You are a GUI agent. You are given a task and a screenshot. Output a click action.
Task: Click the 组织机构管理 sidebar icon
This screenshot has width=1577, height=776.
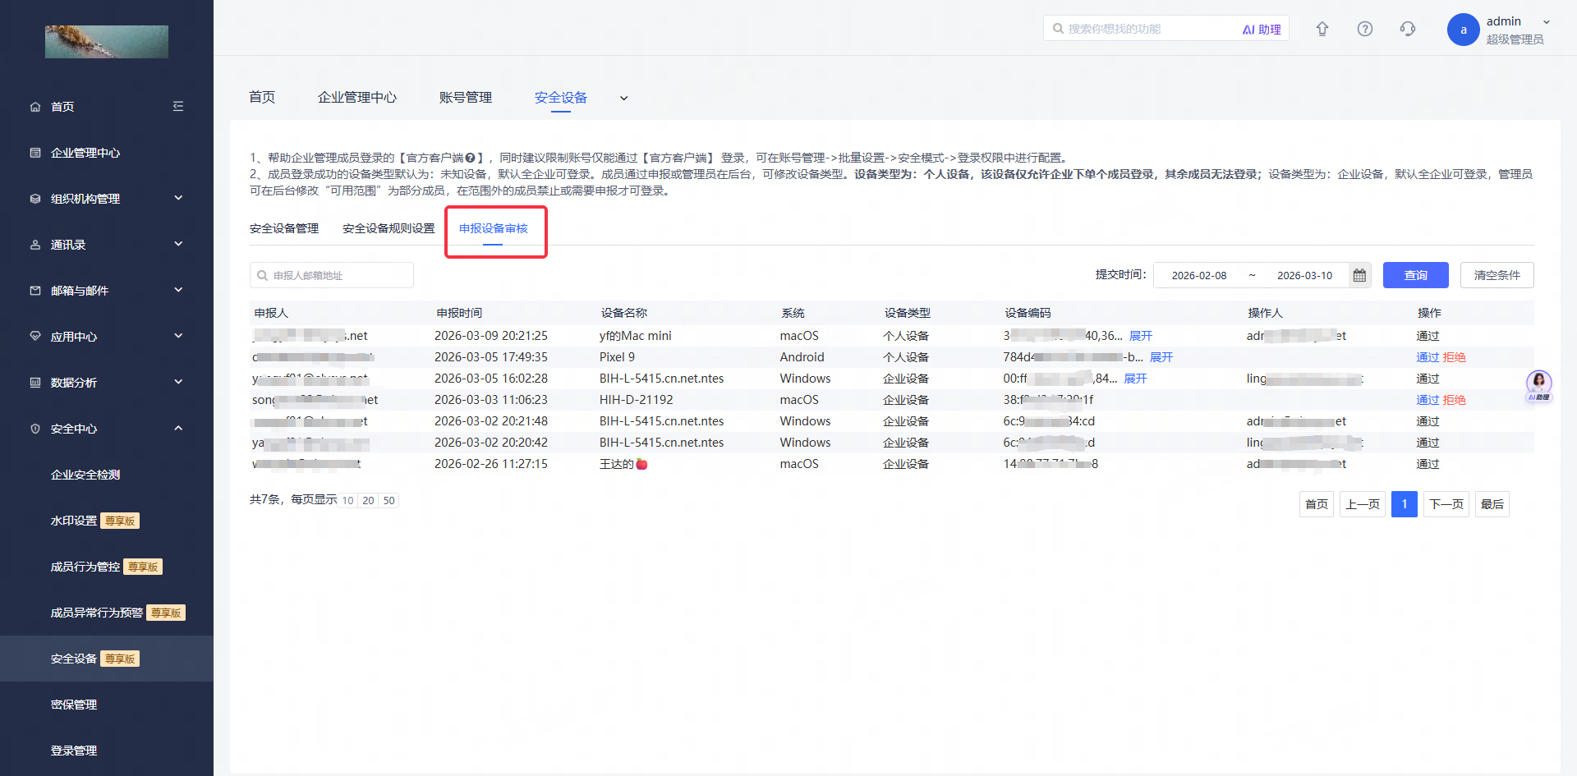point(35,199)
